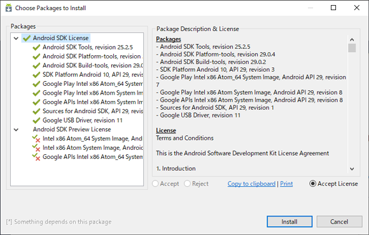Select Intel x86 Atom_64 System Image row
369x235 pixels.
[x=92, y=138]
